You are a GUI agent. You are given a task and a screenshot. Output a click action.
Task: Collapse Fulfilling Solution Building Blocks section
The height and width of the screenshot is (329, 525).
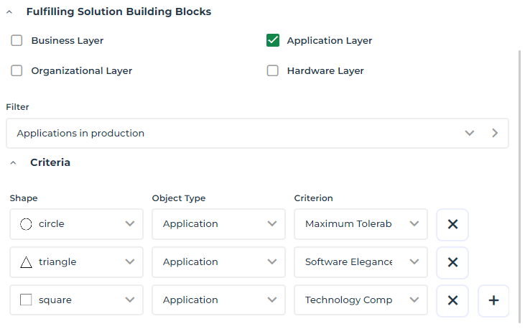[x=9, y=12]
